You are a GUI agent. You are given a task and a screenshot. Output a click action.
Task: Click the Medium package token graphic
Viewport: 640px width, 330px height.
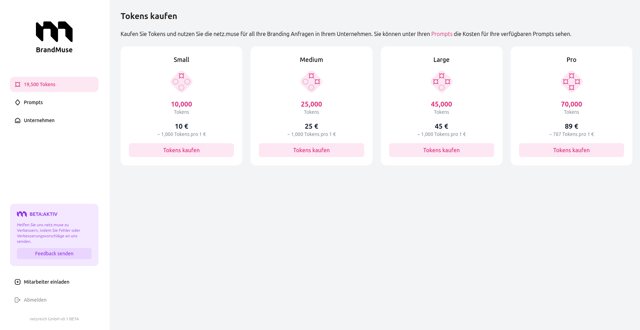(x=311, y=82)
